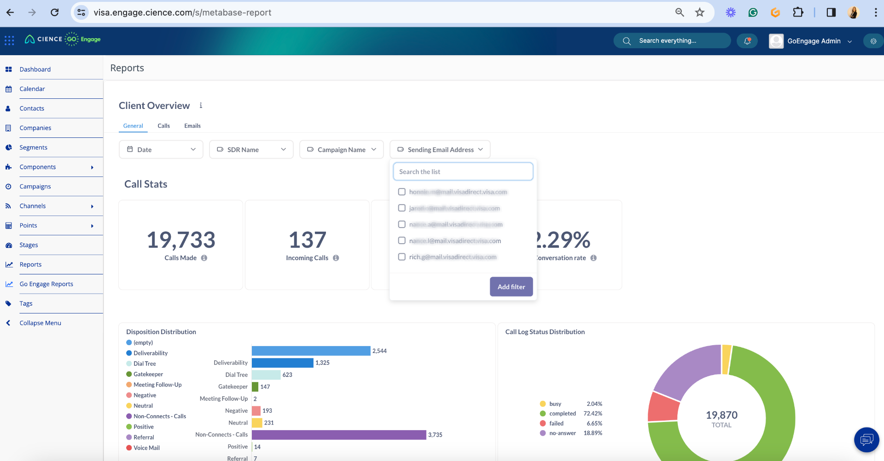Open GoEngage Admin account menu
The height and width of the screenshot is (461, 884).
point(820,41)
